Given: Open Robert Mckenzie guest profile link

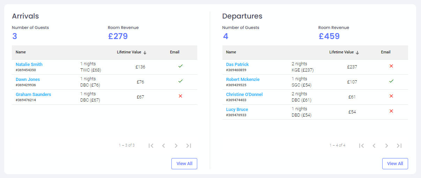Looking at the screenshot, I should (x=243, y=80).
